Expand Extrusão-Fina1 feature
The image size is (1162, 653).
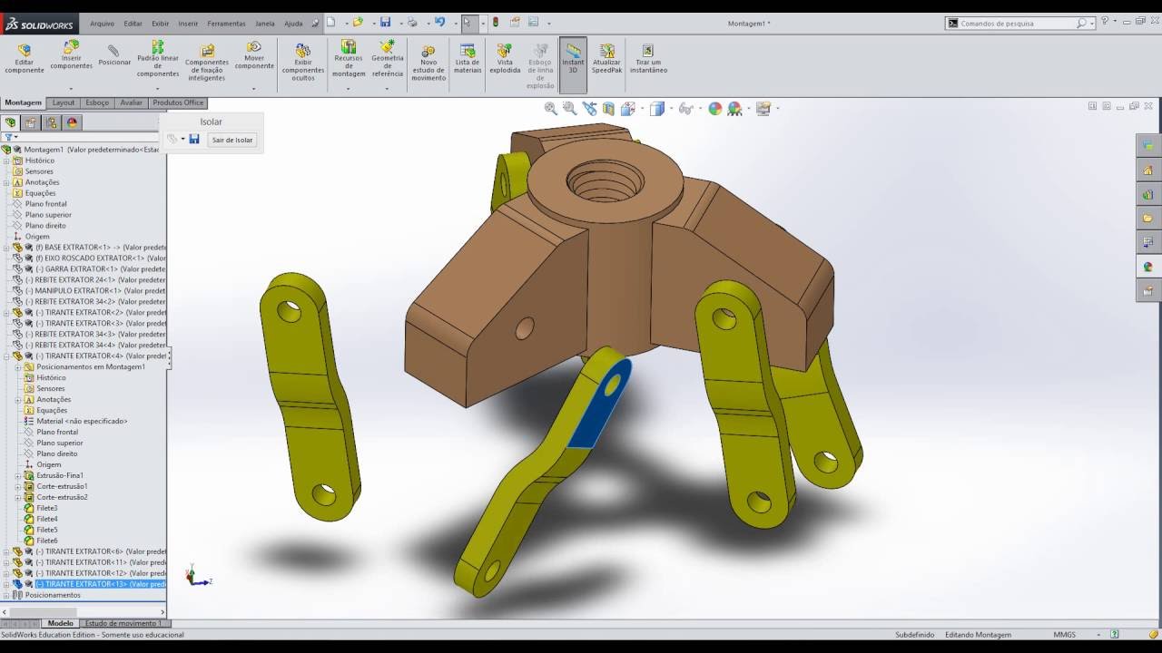coord(17,476)
